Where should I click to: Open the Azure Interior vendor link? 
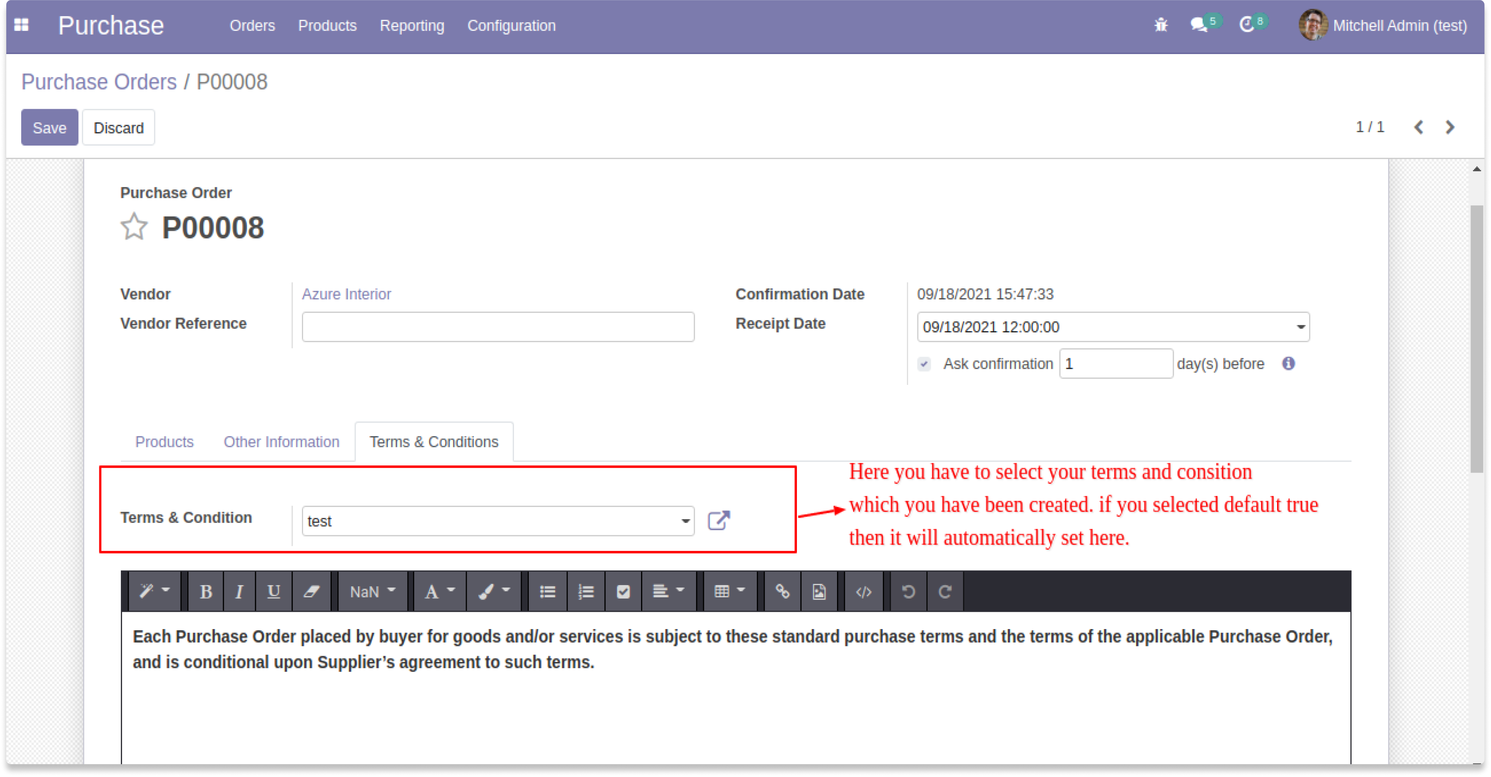346,294
